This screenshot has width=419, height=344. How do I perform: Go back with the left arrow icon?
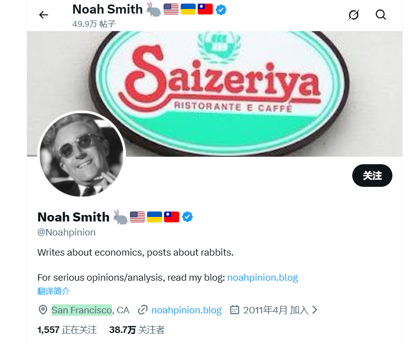[x=44, y=15]
